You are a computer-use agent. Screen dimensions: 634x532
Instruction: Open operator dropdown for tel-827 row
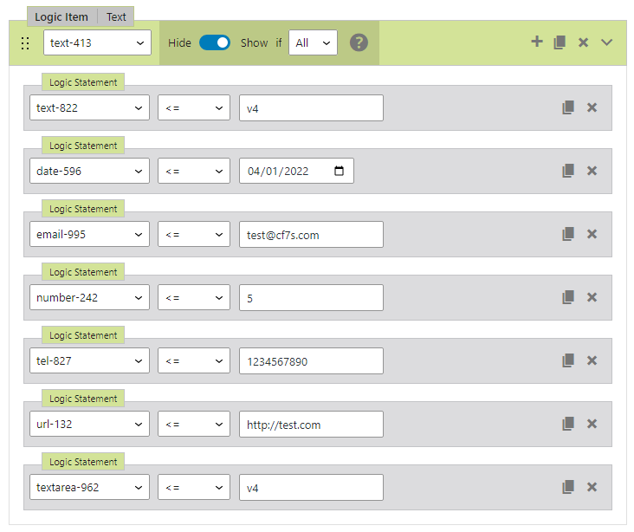(193, 360)
